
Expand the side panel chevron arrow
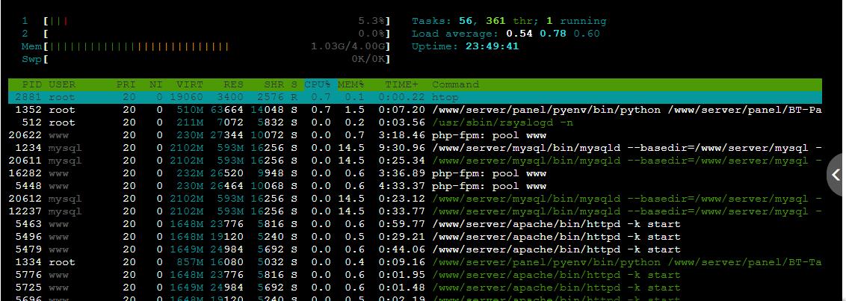tap(836, 174)
